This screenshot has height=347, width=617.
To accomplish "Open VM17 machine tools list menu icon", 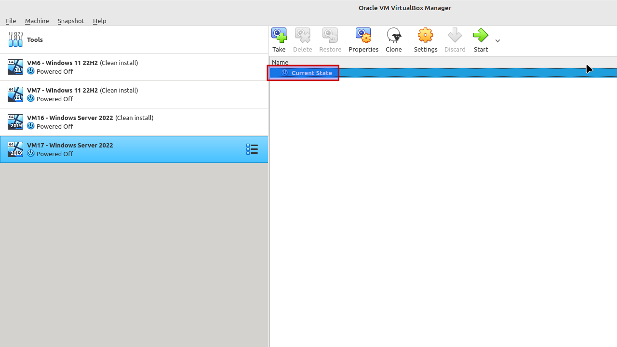I will (252, 149).
